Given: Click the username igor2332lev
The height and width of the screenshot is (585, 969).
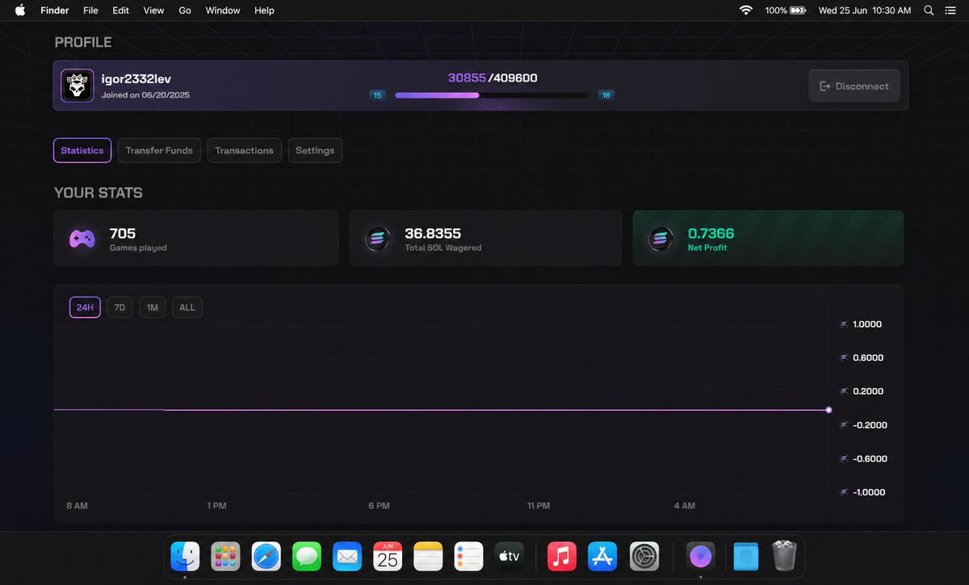Looking at the screenshot, I should coord(136,79).
